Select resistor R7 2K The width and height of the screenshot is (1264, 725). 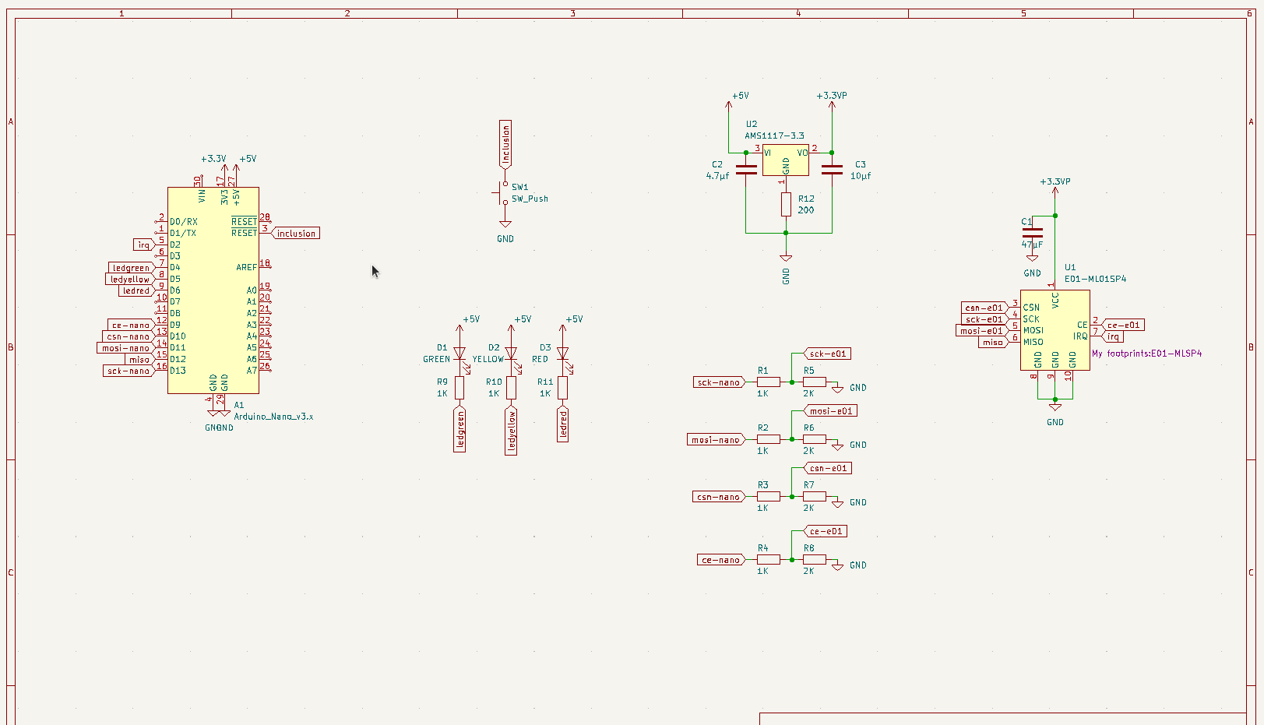815,496
